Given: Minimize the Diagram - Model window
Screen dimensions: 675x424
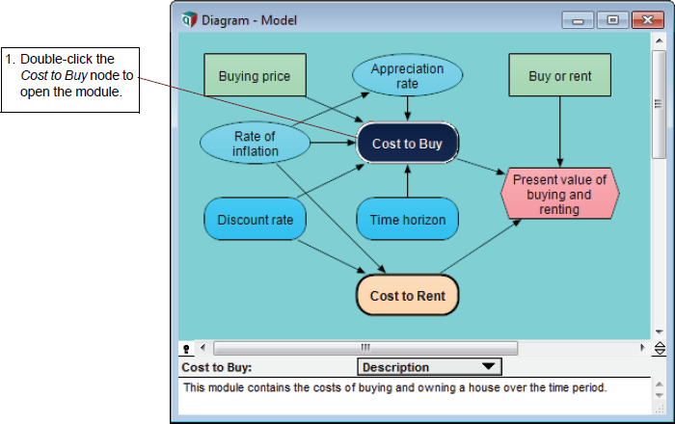Looking at the screenshot, I should pyautogui.click(x=578, y=20).
